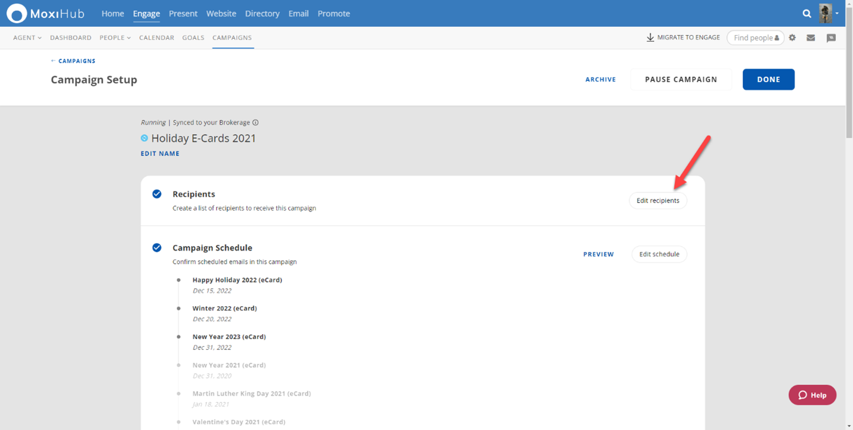Click the Recipients completed checkmark
853x430 pixels.
tap(157, 194)
